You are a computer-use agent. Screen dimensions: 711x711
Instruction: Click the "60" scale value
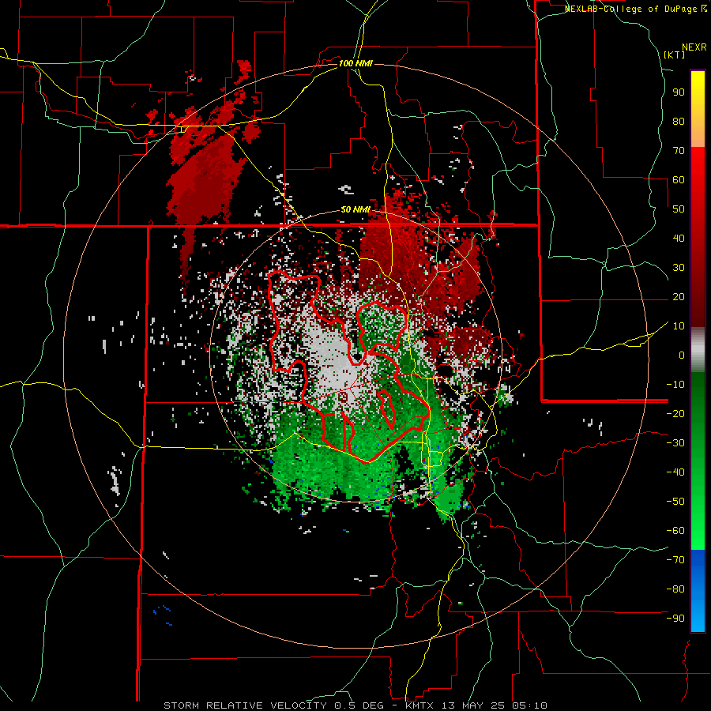click(679, 179)
